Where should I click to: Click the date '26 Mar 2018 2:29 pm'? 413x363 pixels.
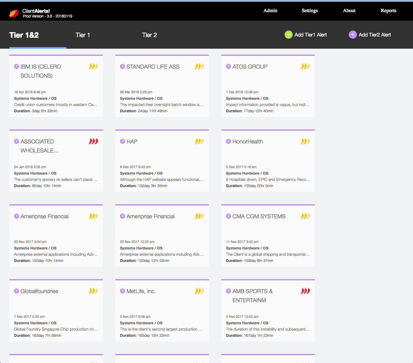point(136,92)
